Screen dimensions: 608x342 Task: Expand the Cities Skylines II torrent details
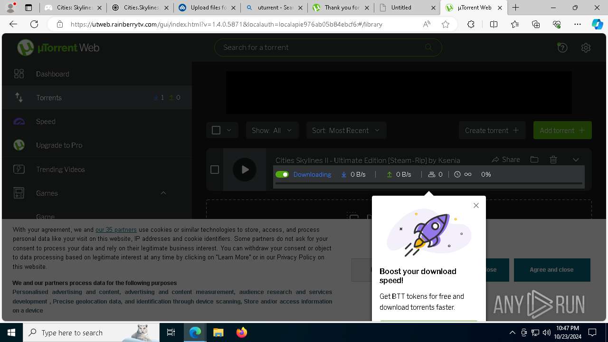(576, 160)
